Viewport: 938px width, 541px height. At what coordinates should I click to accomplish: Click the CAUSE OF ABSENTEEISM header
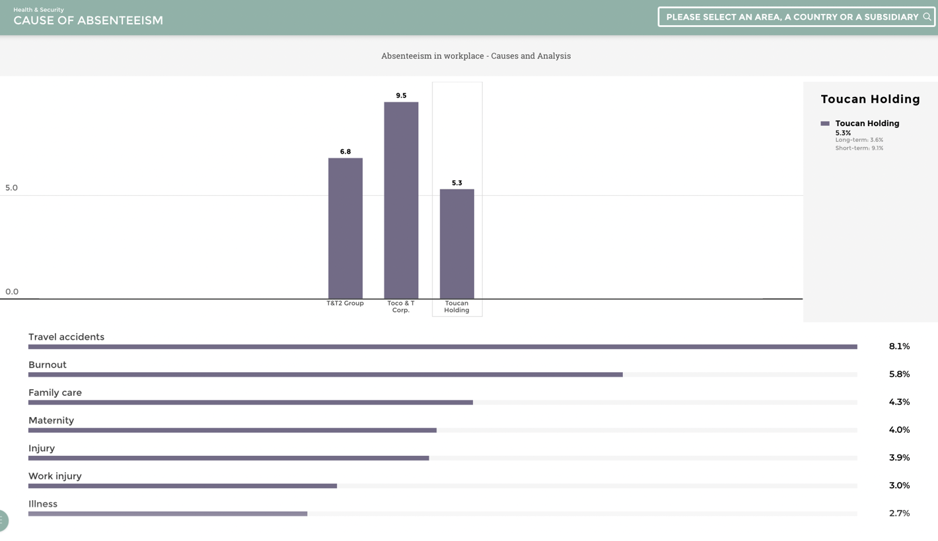[x=88, y=20]
